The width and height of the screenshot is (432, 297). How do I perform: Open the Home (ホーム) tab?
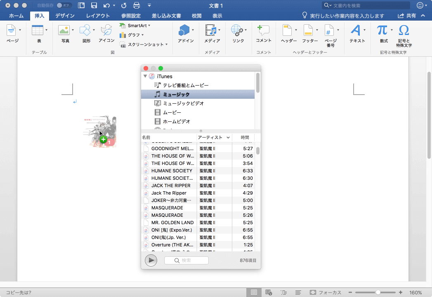(16, 16)
